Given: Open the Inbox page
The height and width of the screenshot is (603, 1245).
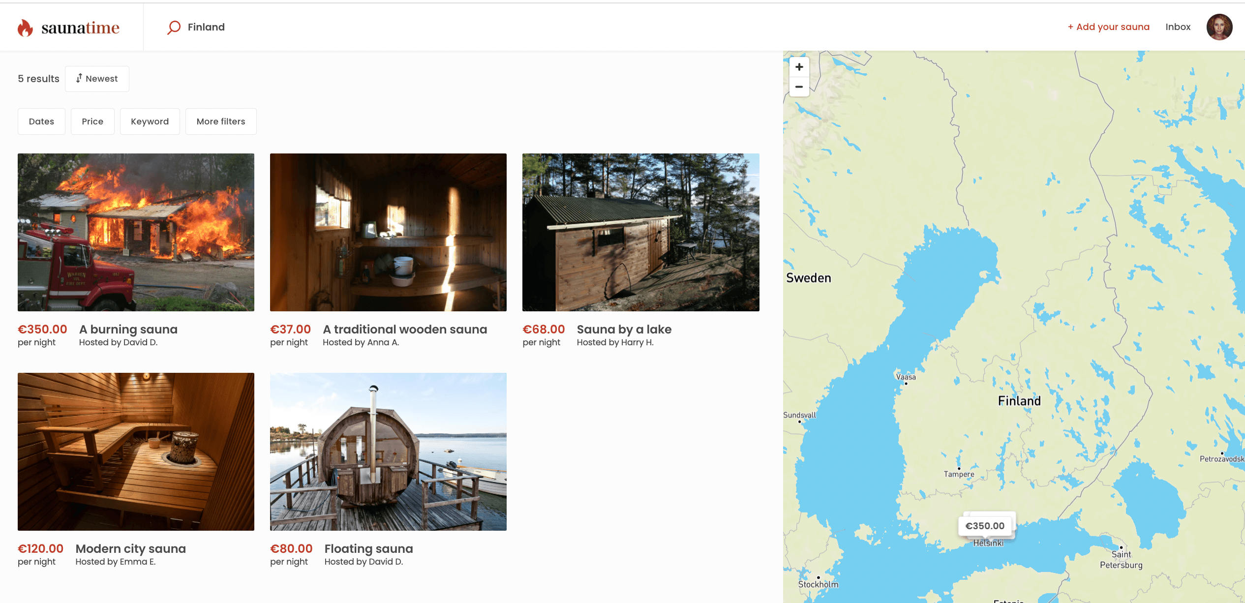Looking at the screenshot, I should [1178, 27].
